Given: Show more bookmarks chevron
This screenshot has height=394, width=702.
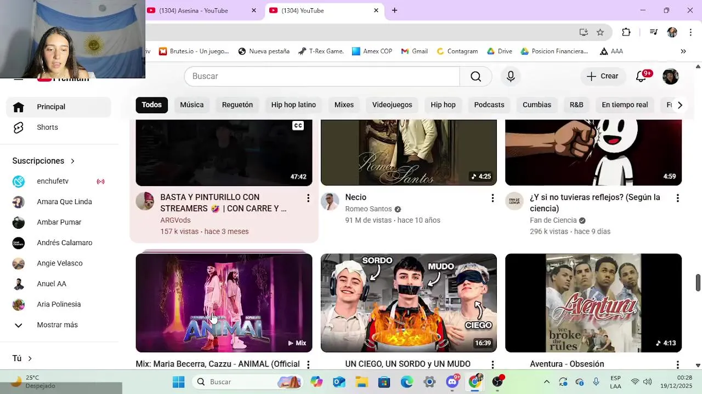Looking at the screenshot, I should [x=683, y=51].
